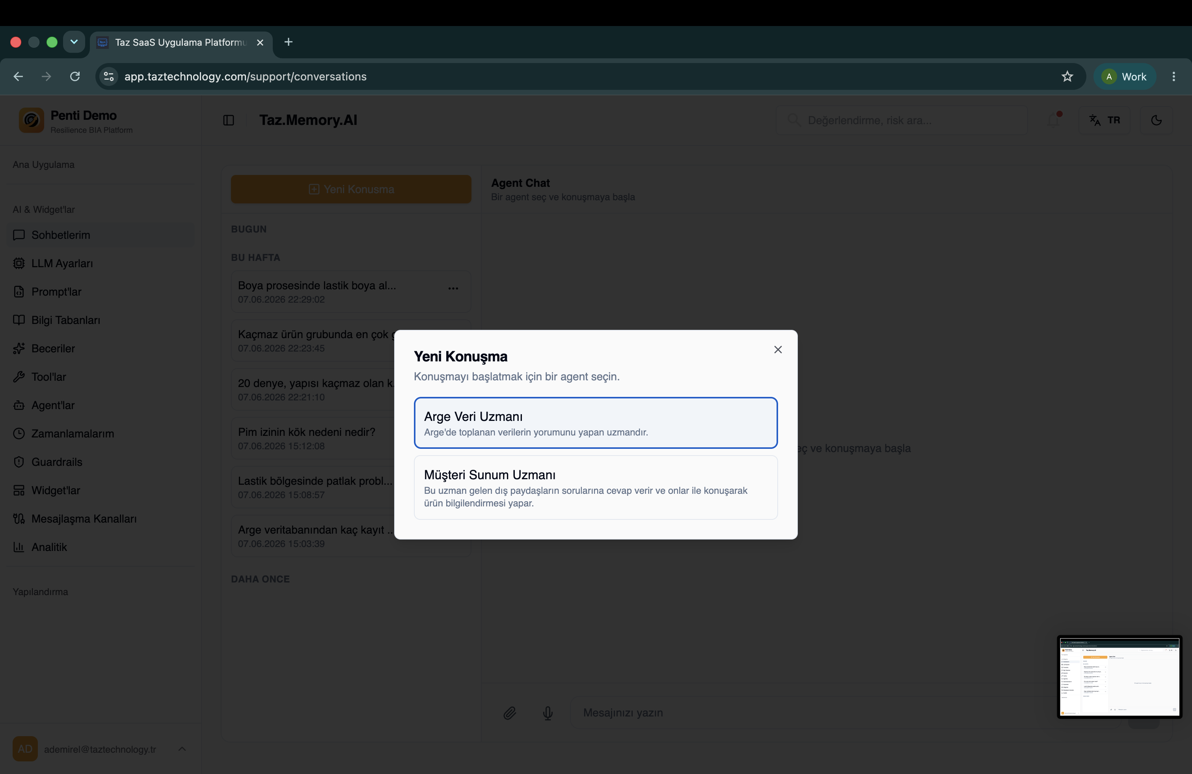Viewport: 1192px width, 774px height.
Task: View site information icon in address bar
Action: pyautogui.click(x=109, y=76)
